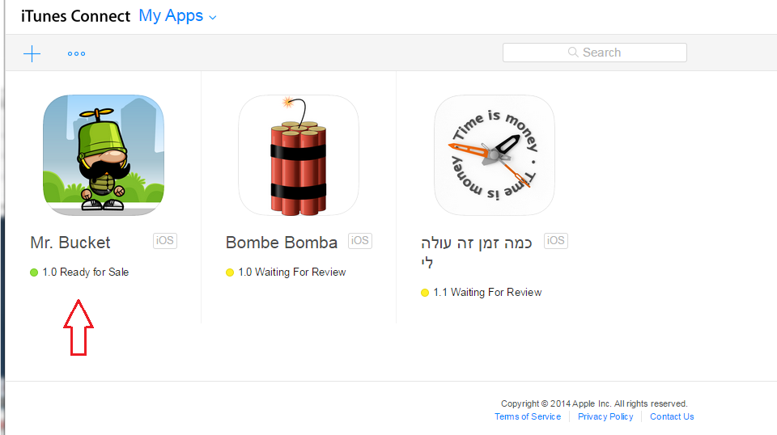Click the yellow dot beside 1.1 Waiting For Review

pyautogui.click(x=425, y=293)
